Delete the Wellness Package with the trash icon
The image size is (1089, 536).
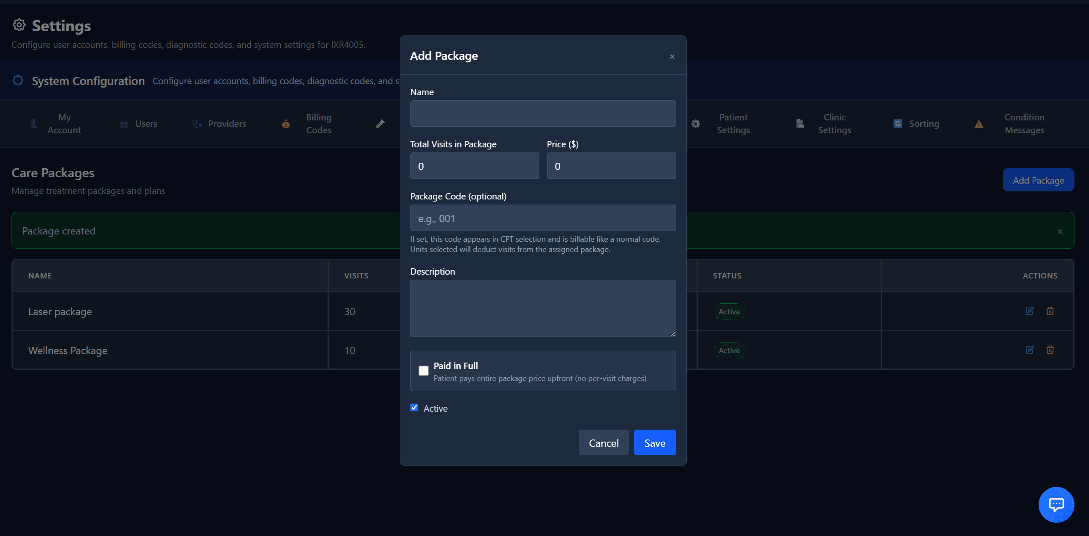click(1050, 350)
